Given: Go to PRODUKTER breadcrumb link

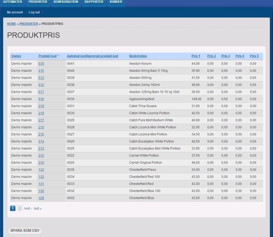Looking at the screenshot, I should click(x=29, y=24).
